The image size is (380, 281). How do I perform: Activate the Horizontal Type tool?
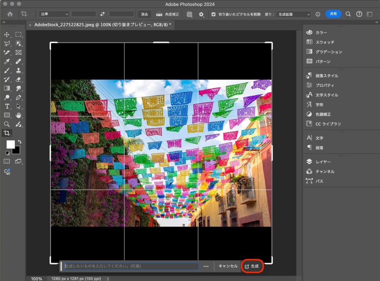coord(7,106)
